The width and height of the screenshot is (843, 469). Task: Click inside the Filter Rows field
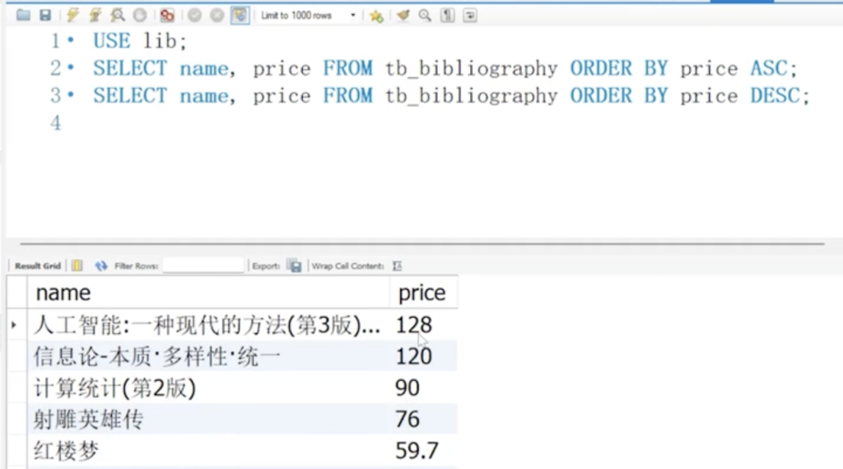pos(203,266)
